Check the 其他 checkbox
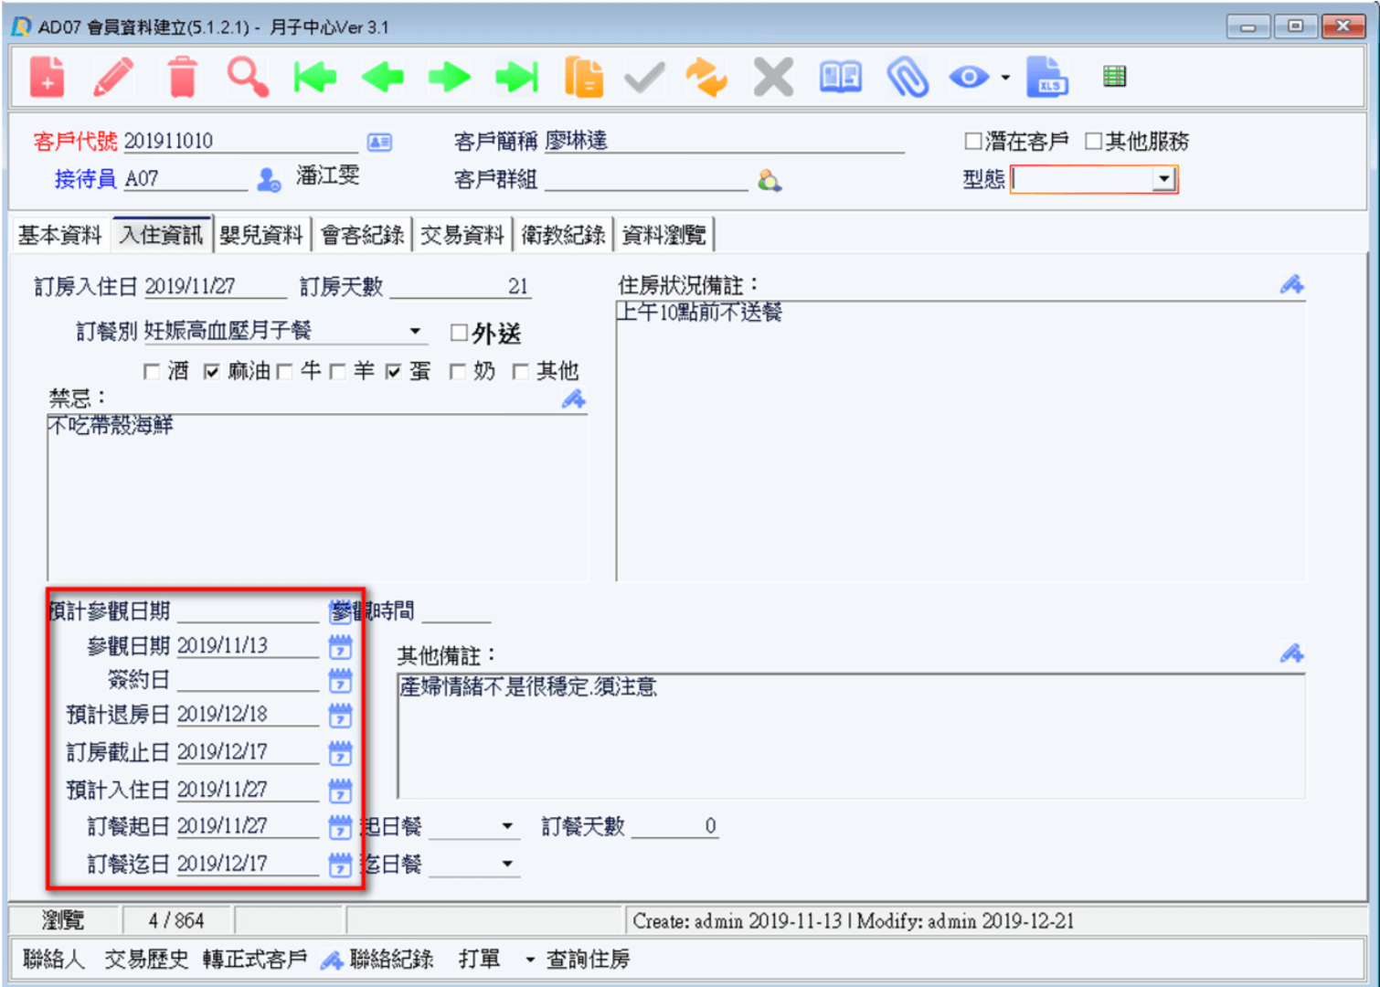 click(521, 372)
